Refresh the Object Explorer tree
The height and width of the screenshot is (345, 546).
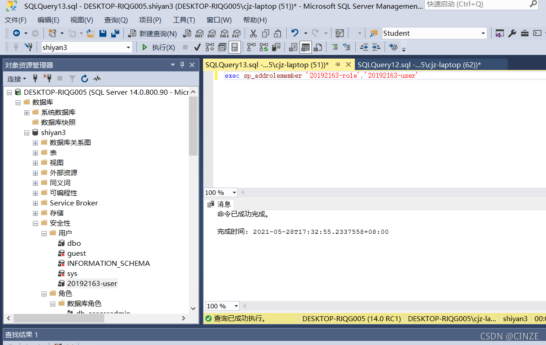tap(84, 79)
